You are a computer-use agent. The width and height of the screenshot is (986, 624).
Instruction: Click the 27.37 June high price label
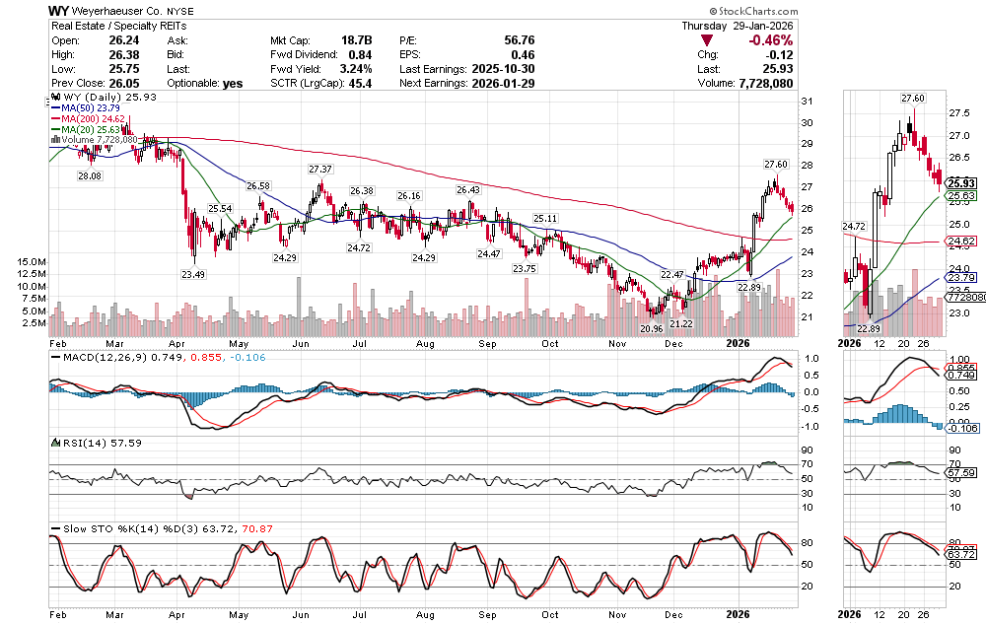tap(319, 170)
